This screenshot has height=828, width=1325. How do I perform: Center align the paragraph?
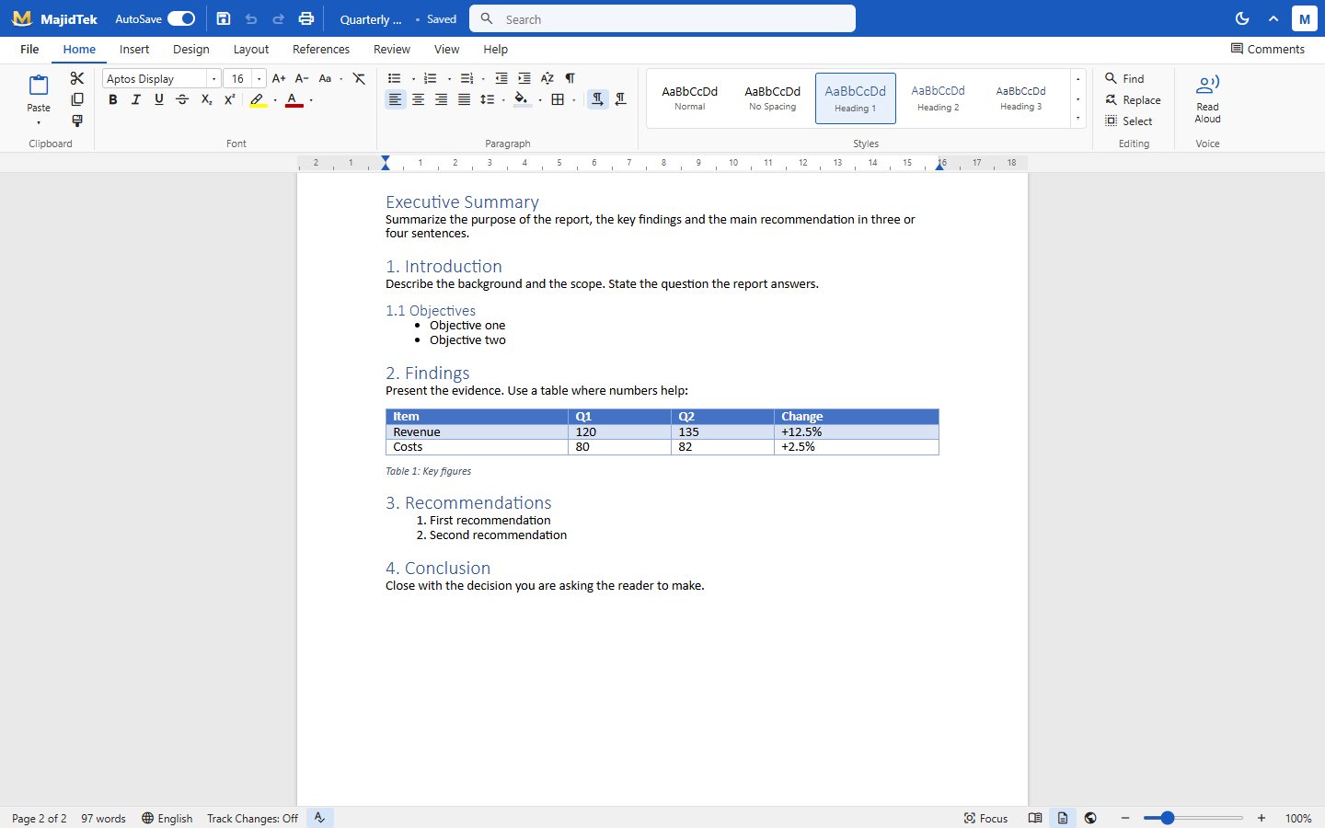pyautogui.click(x=419, y=99)
